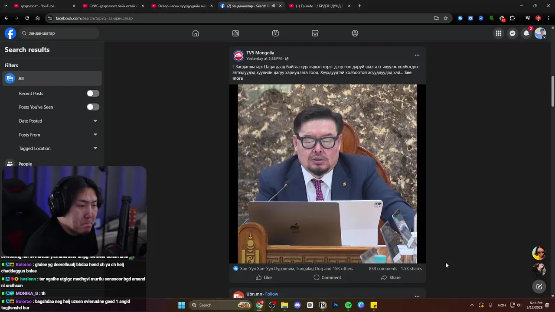Open Spotify from the taskbar

(348, 305)
